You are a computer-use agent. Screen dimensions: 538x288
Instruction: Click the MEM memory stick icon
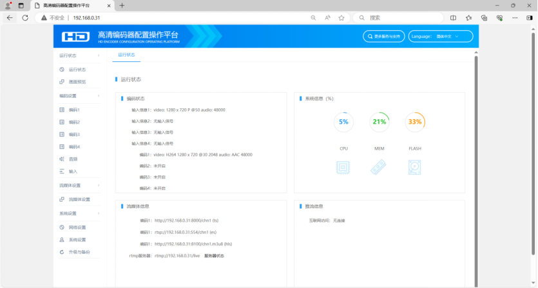[378, 168]
